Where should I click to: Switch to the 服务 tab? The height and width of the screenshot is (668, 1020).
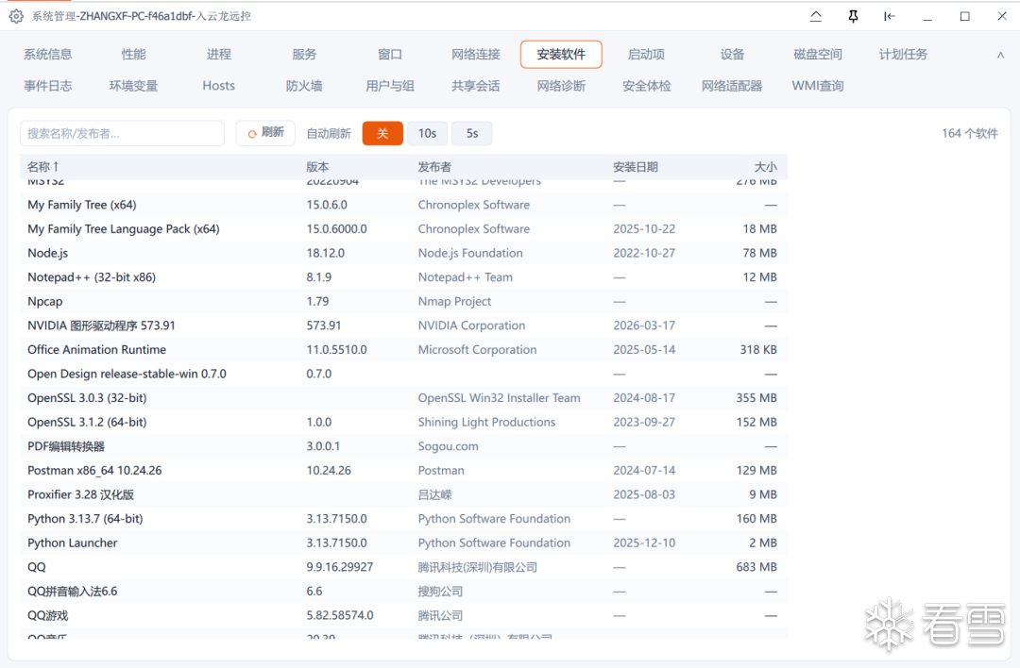point(304,55)
